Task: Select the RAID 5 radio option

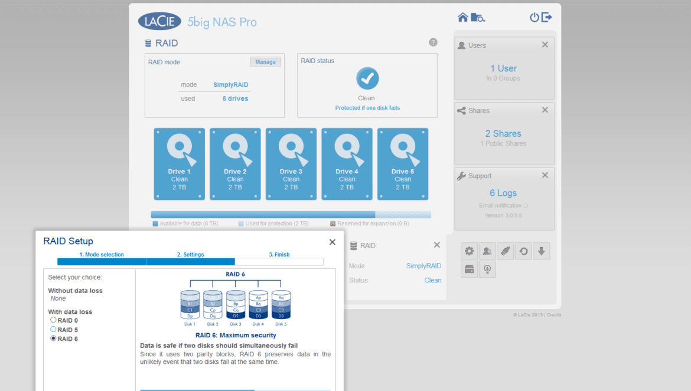Action: click(53, 330)
